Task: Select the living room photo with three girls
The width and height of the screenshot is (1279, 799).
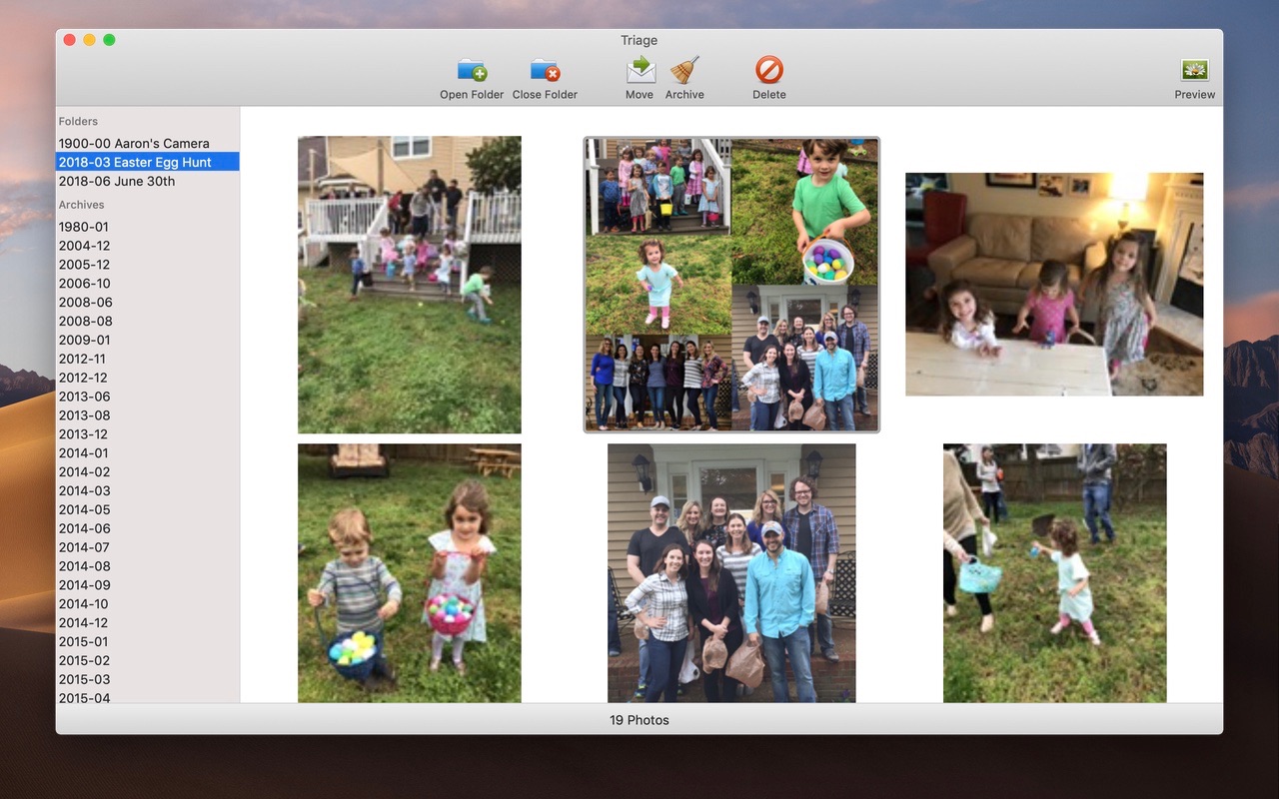Action: pos(1054,285)
